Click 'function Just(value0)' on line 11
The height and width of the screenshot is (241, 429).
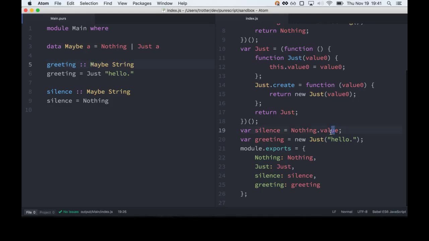tap(293, 58)
